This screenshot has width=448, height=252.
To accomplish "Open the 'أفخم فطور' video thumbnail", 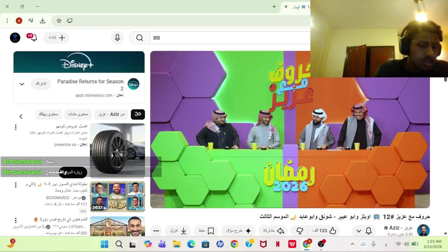I will point(117,226).
